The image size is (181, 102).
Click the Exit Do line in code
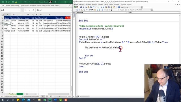click(89, 56)
